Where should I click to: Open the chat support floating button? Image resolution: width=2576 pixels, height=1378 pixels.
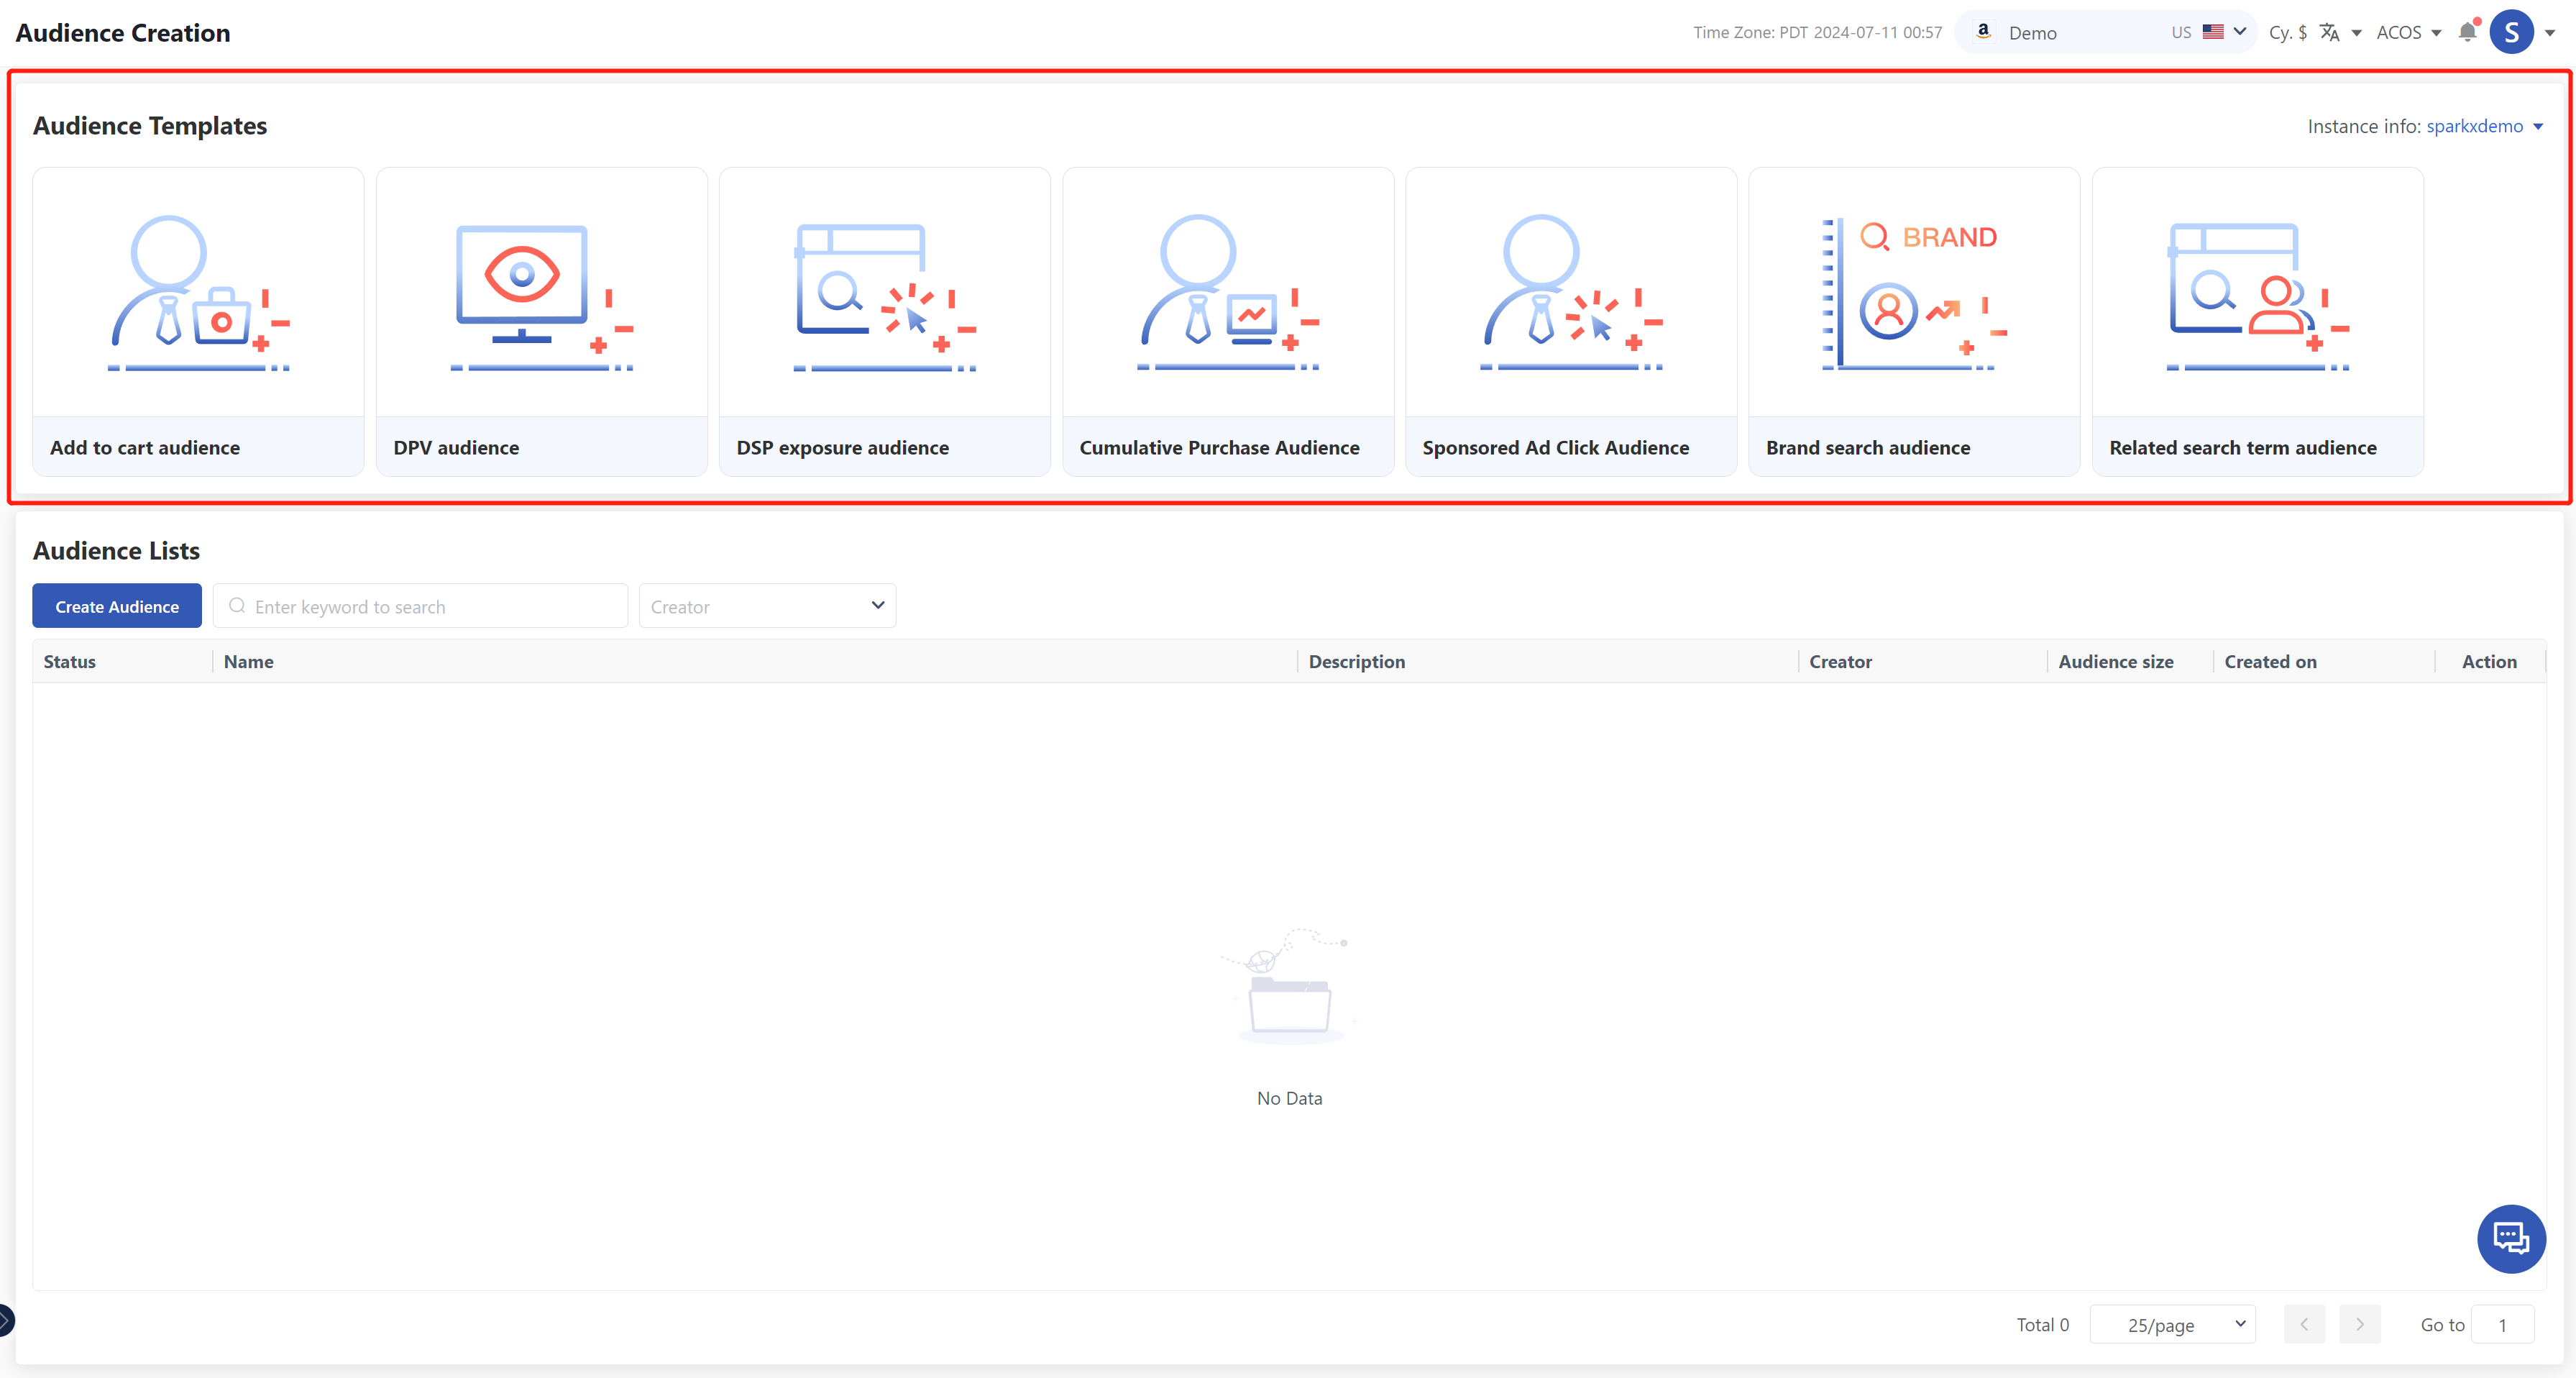click(x=2510, y=1238)
